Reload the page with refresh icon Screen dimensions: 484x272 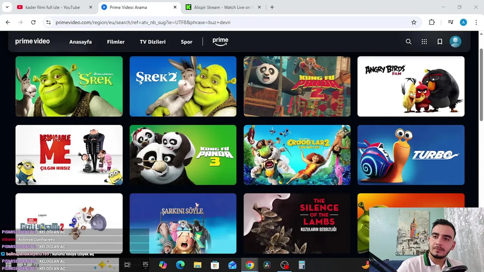pos(33,22)
